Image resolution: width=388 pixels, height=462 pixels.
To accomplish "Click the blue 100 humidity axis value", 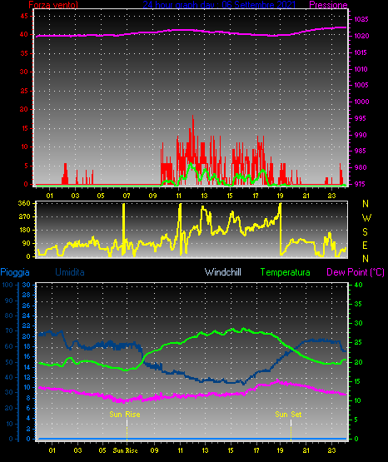I will point(7,285).
